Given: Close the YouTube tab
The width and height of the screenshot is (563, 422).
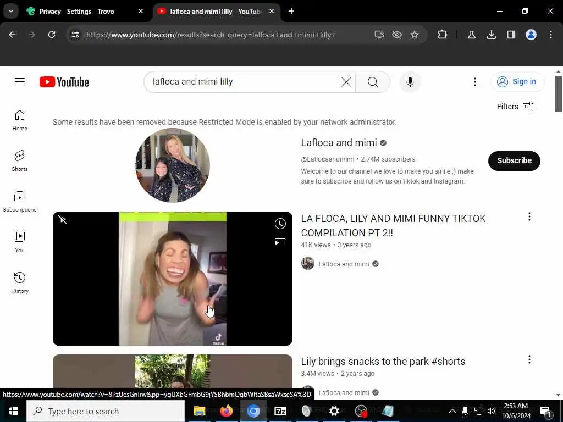Looking at the screenshot, I should click(272, 11).
